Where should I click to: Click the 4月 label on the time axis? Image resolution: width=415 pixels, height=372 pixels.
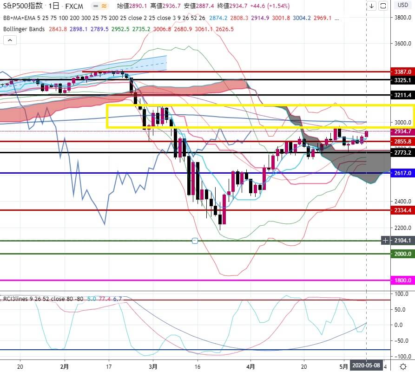pyautogui.click(x=250, y=367)
